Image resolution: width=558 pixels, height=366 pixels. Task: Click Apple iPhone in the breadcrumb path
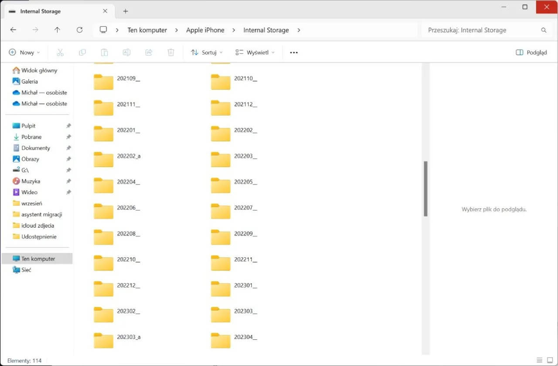(205, 30)
